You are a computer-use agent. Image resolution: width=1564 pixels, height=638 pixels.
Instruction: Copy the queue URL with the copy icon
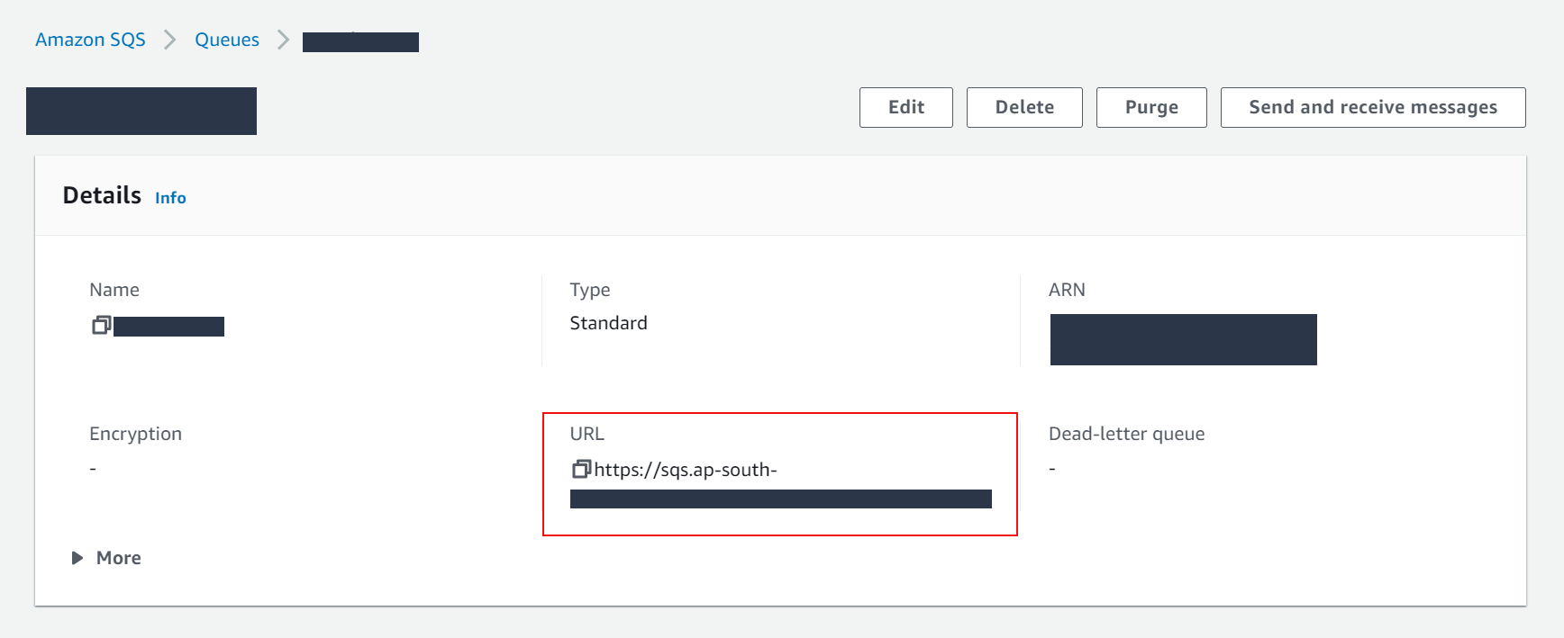pos(582,469)
